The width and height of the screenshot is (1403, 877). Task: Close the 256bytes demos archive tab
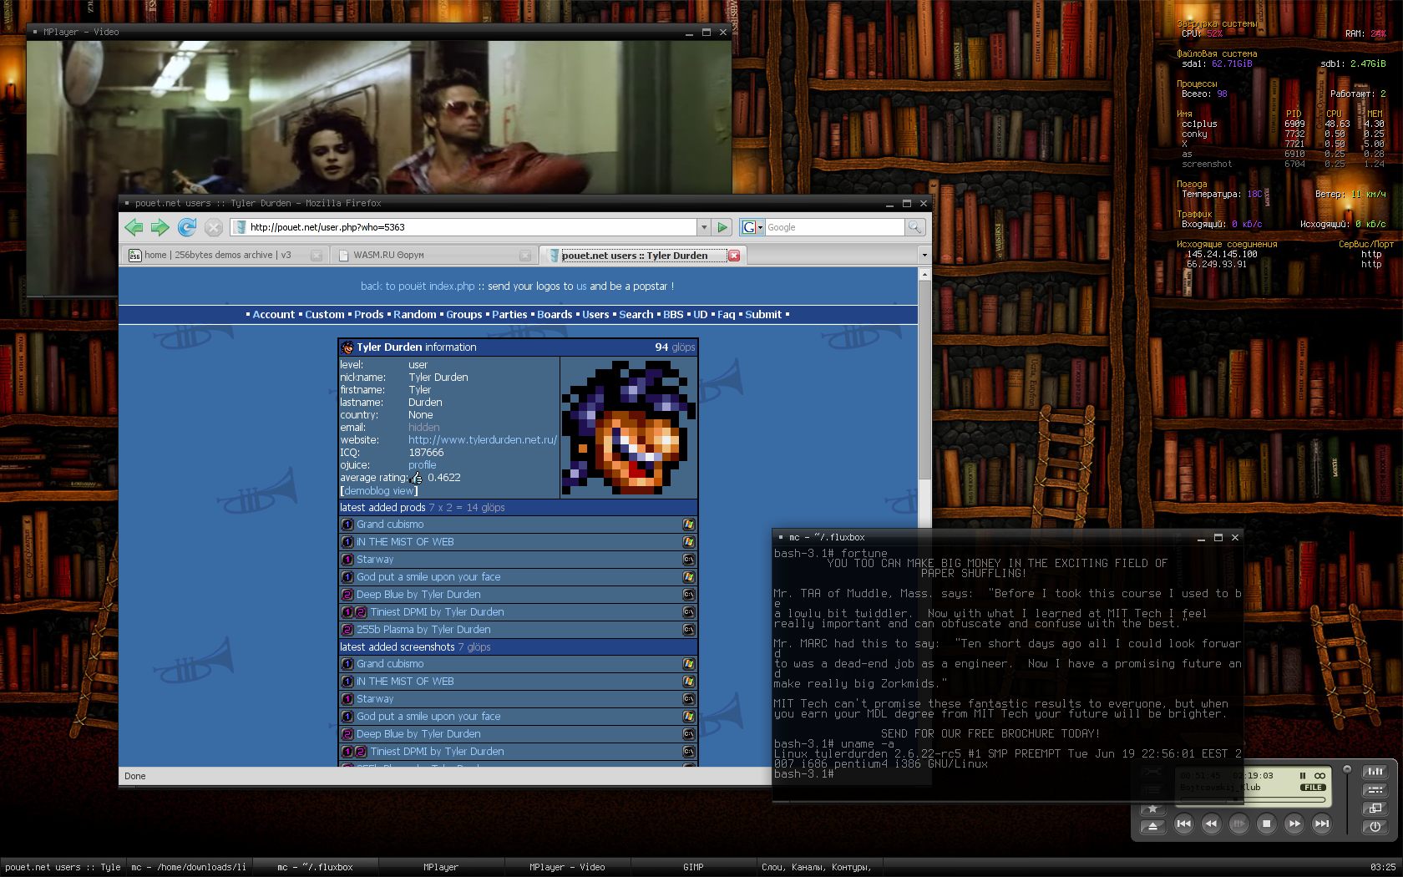tap(317, 256)
